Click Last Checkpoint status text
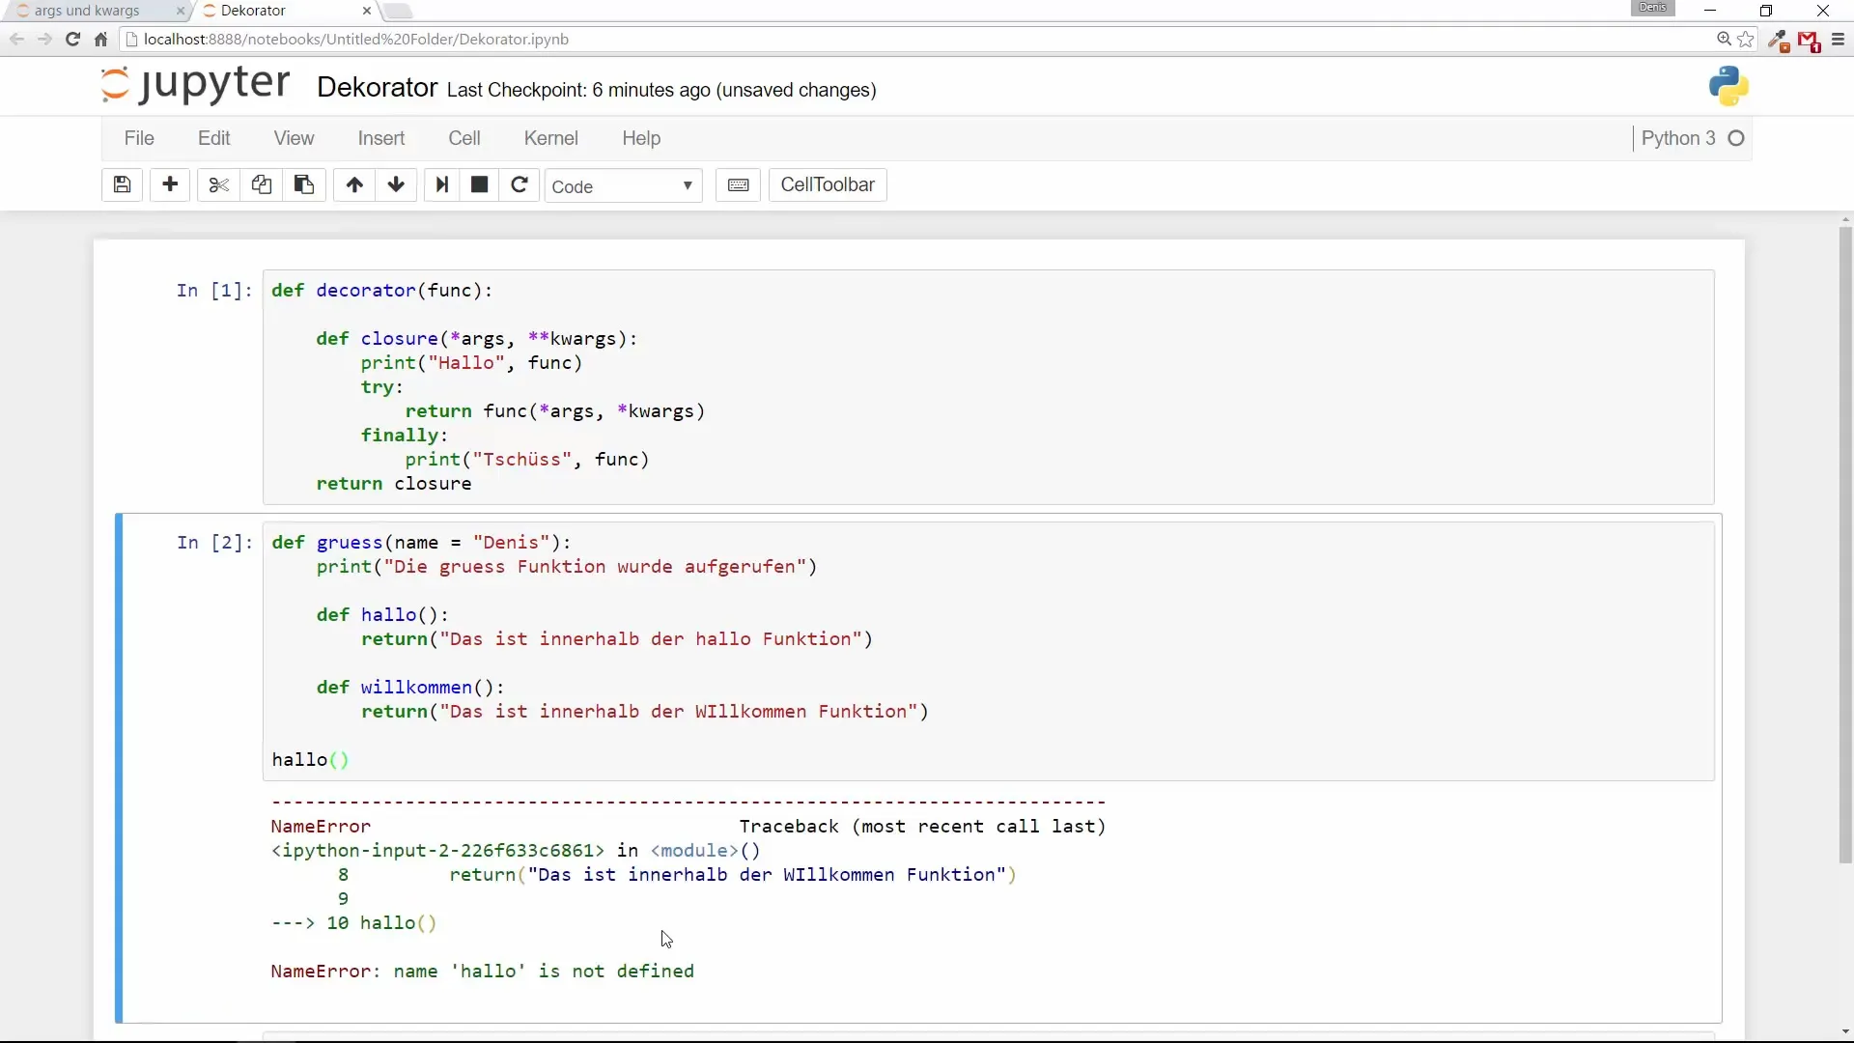Image resolution: width=1854 pixels, height=1043 pixels. click(x=661, y=90)
